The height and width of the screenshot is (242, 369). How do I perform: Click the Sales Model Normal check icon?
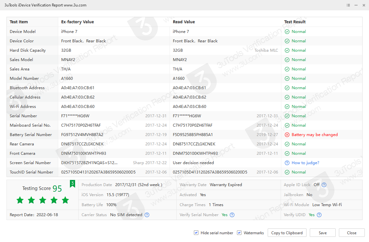(287, 60)
